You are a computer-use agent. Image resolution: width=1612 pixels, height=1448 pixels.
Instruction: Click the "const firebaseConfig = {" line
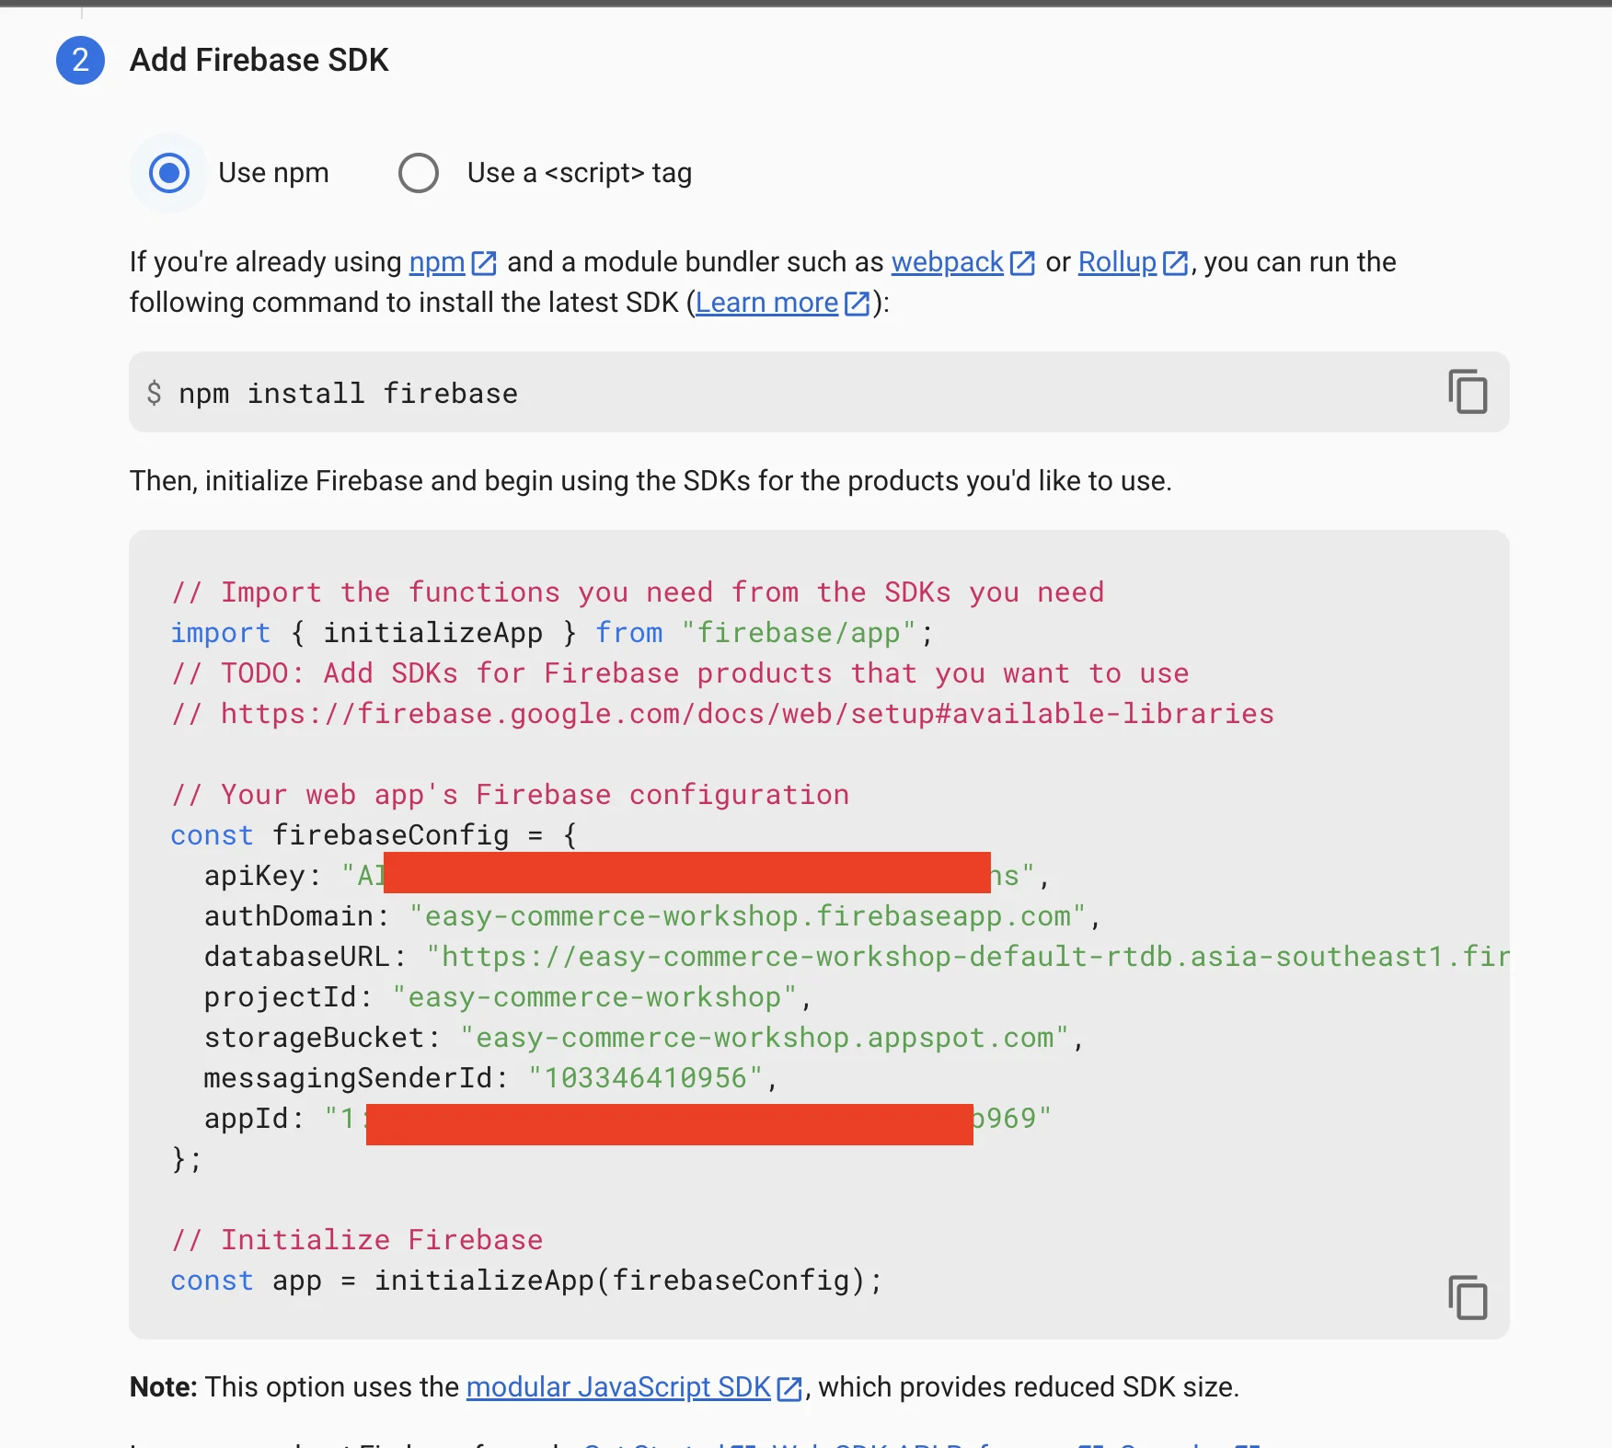(374, 835)
